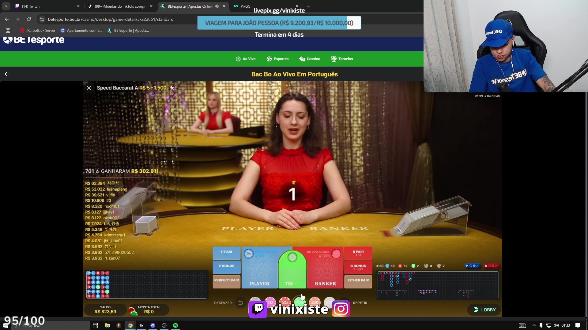The width and height of the screenshot is (588, 330).
Task: Click the undo (Desfazer) arrow button
Action: tap(240, 303)
